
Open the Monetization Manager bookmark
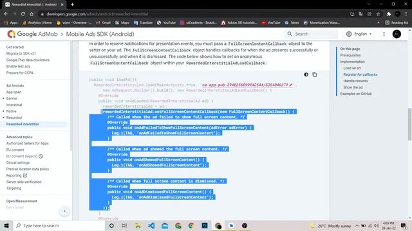pos(322,23)
